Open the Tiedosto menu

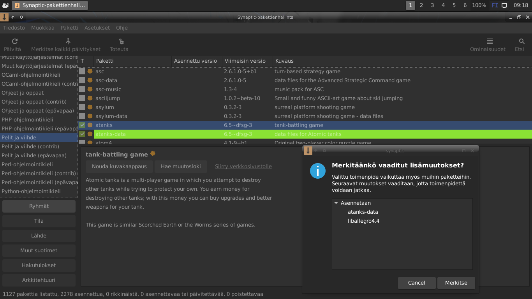point(14,28)
